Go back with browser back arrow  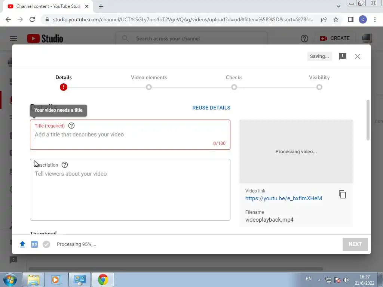click(8, 19)
